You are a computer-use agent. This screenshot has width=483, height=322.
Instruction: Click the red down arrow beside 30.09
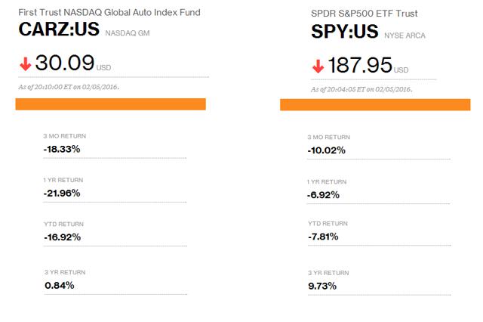pyautogui.click(x=25, y=63)
